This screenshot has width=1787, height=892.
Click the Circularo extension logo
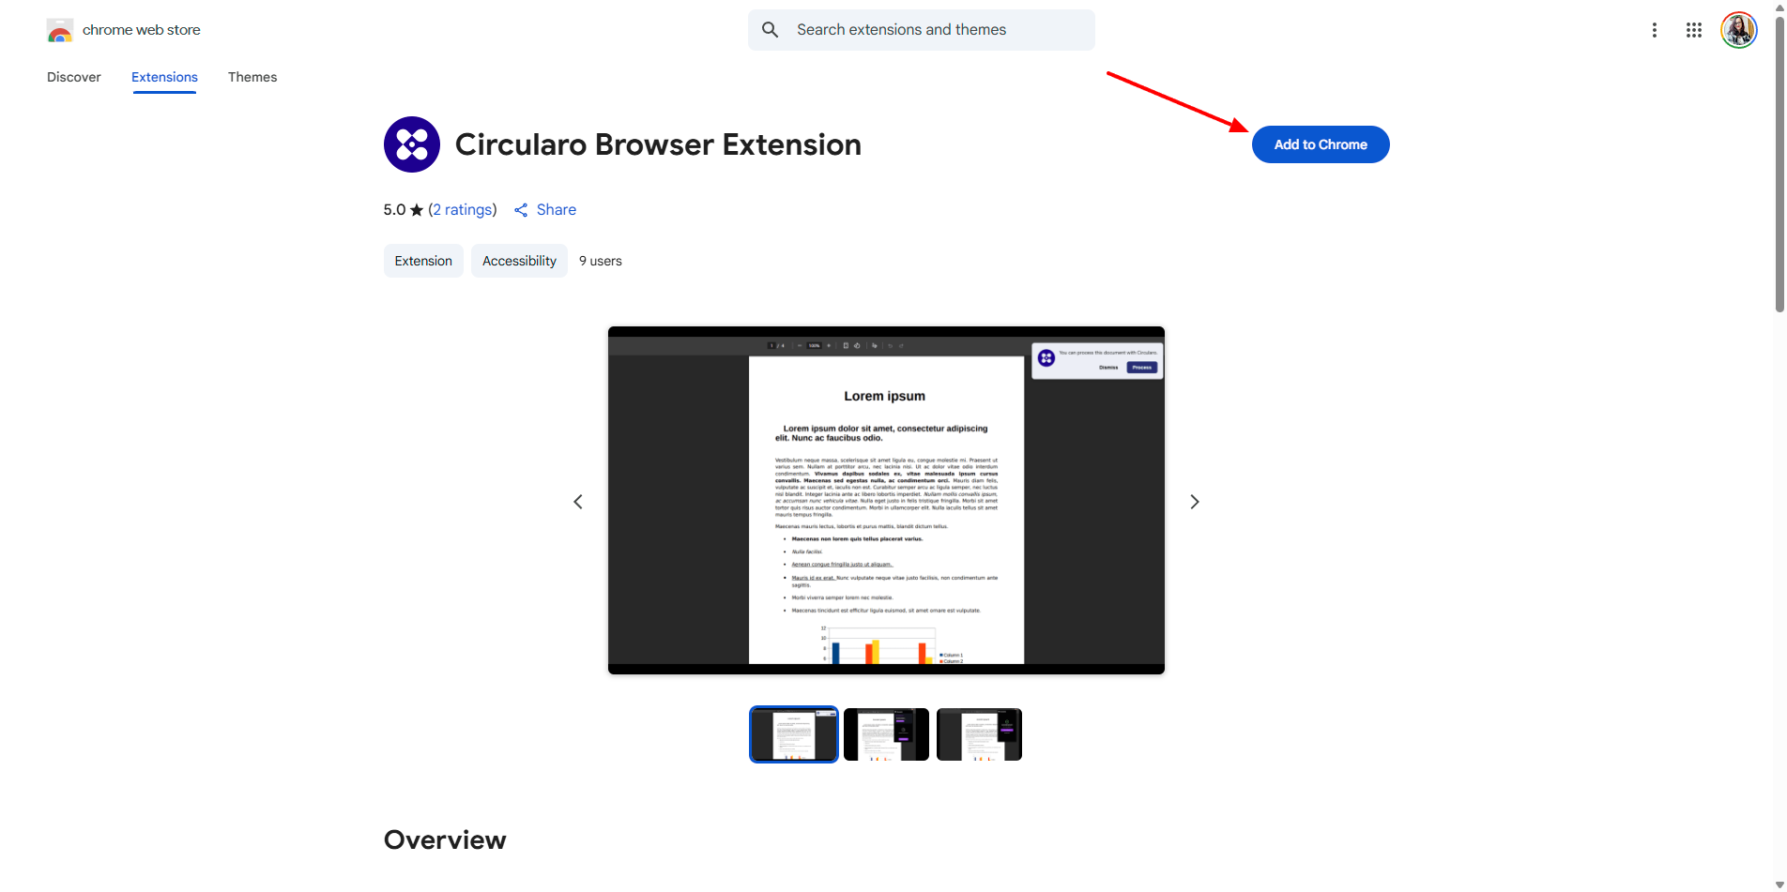click(x=411, y=144)
